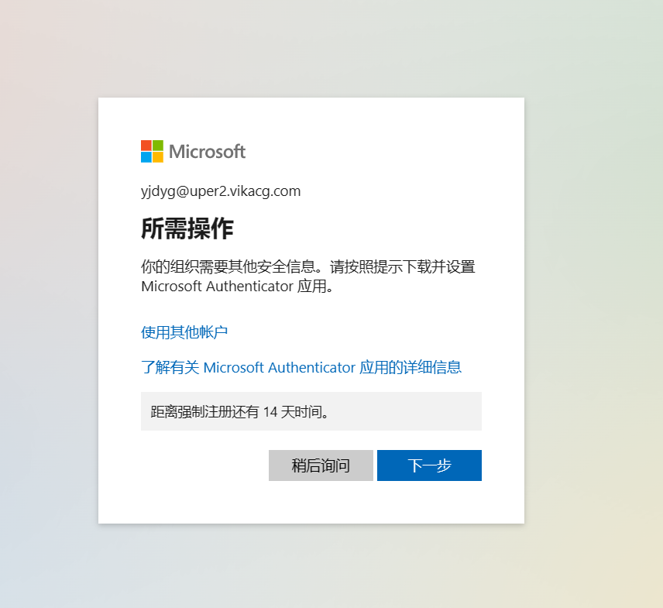Screen dimensions: 663x608
Task: Click the green square of Microsoft logo
Action: (158, 146)
